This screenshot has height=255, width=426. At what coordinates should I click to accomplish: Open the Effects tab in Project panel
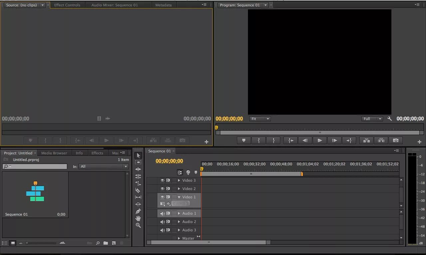(97, 153)
